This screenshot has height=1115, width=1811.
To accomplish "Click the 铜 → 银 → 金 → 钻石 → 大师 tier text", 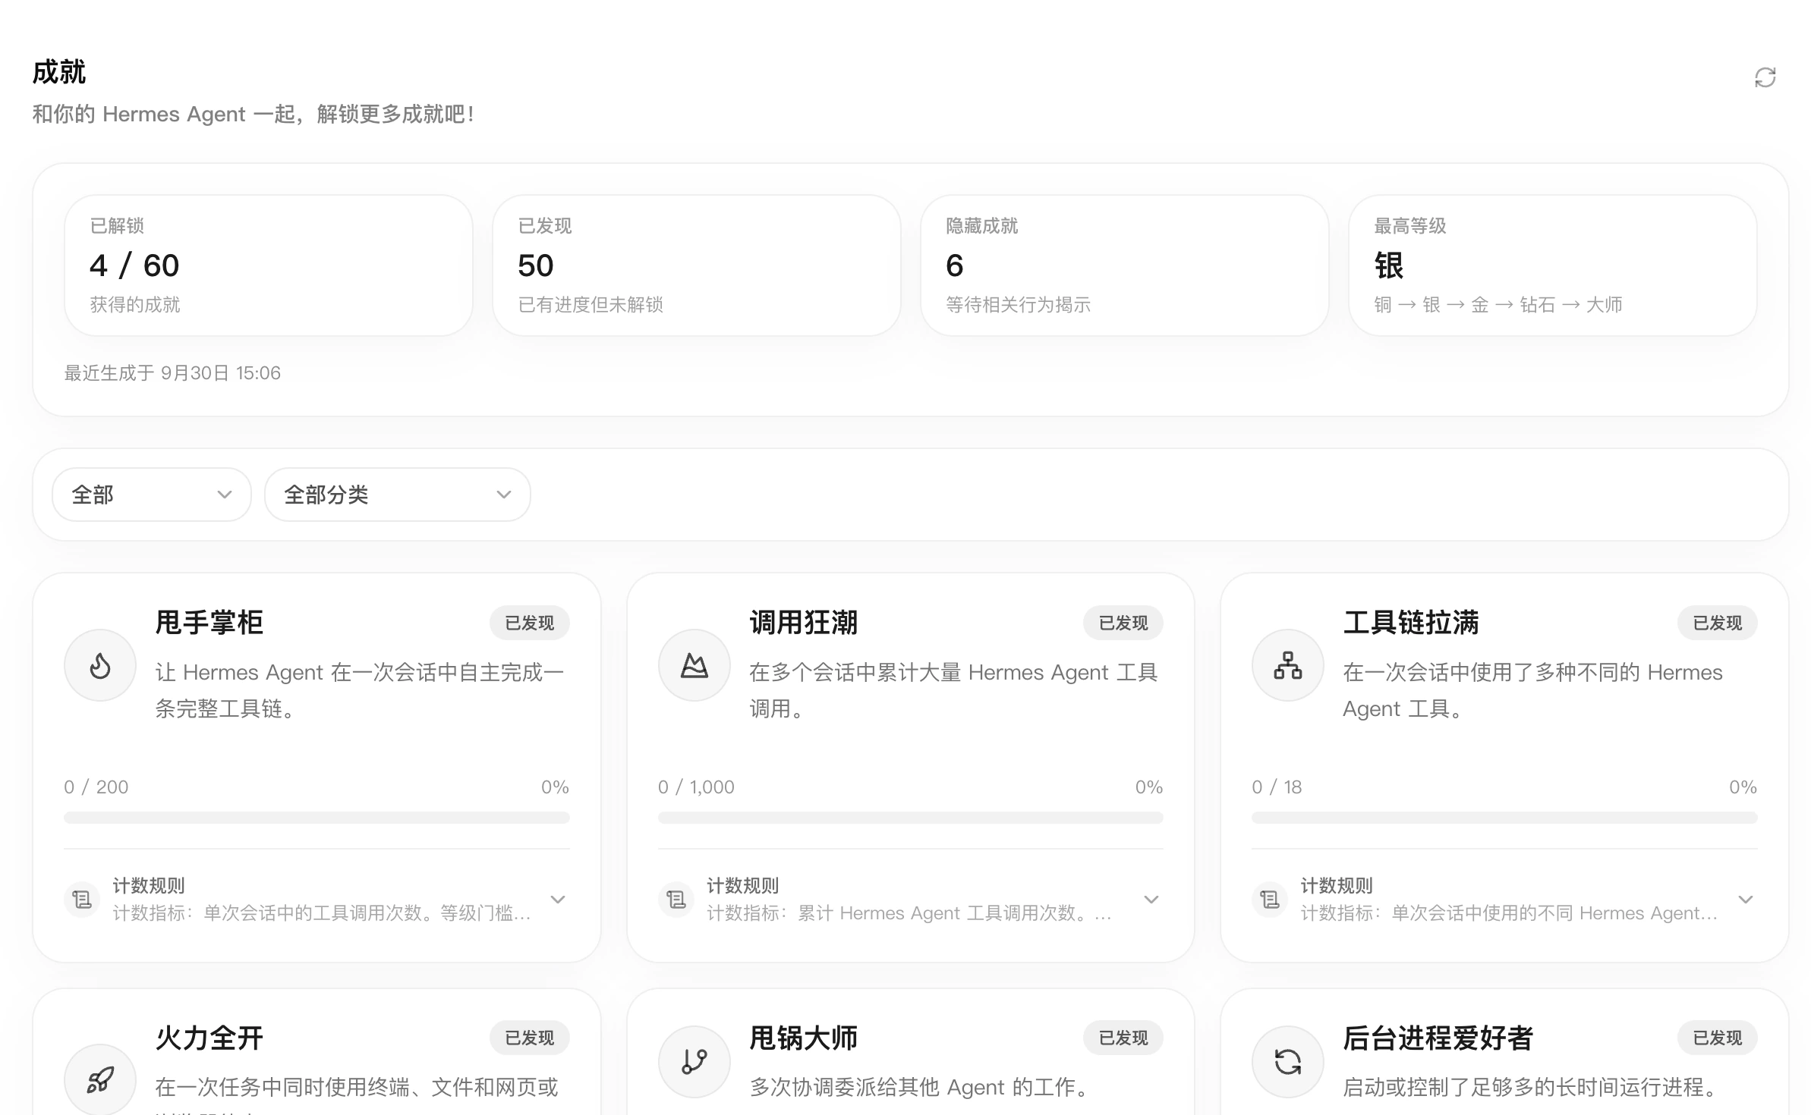I will (1498, 305).
